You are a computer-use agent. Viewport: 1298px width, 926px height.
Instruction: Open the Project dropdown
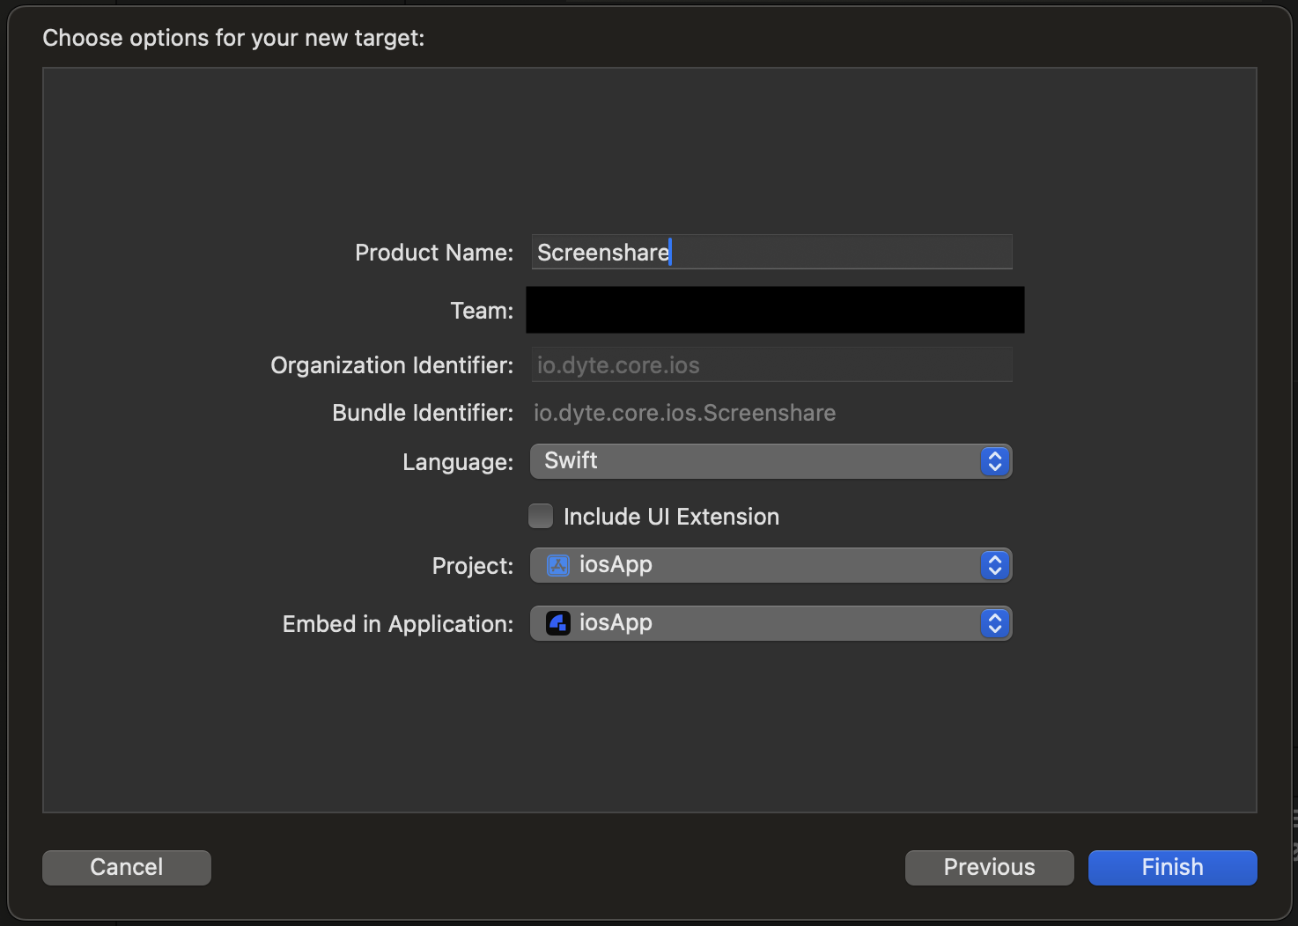(x=766, y=565)
